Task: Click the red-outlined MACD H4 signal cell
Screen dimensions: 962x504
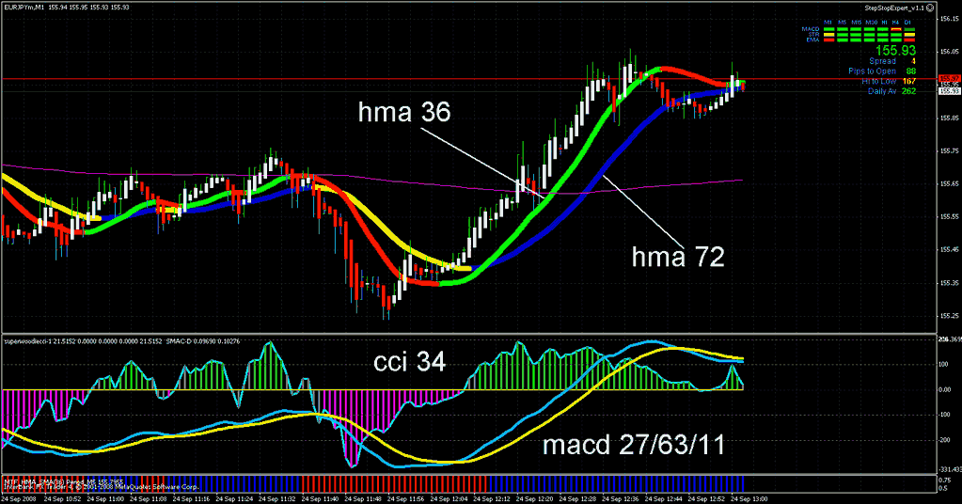Action: coord(896,29)
